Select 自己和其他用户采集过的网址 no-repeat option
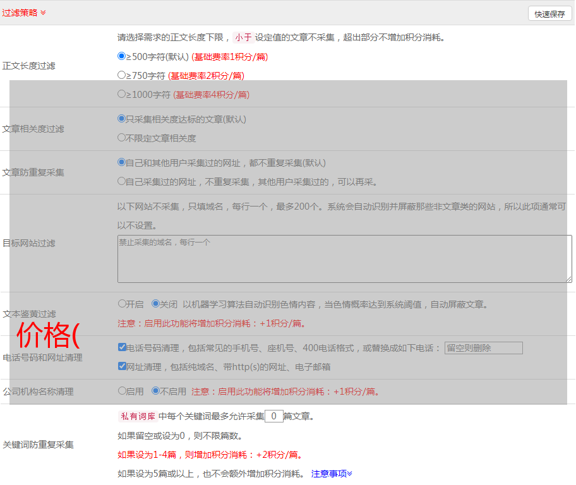 (122, 162)
